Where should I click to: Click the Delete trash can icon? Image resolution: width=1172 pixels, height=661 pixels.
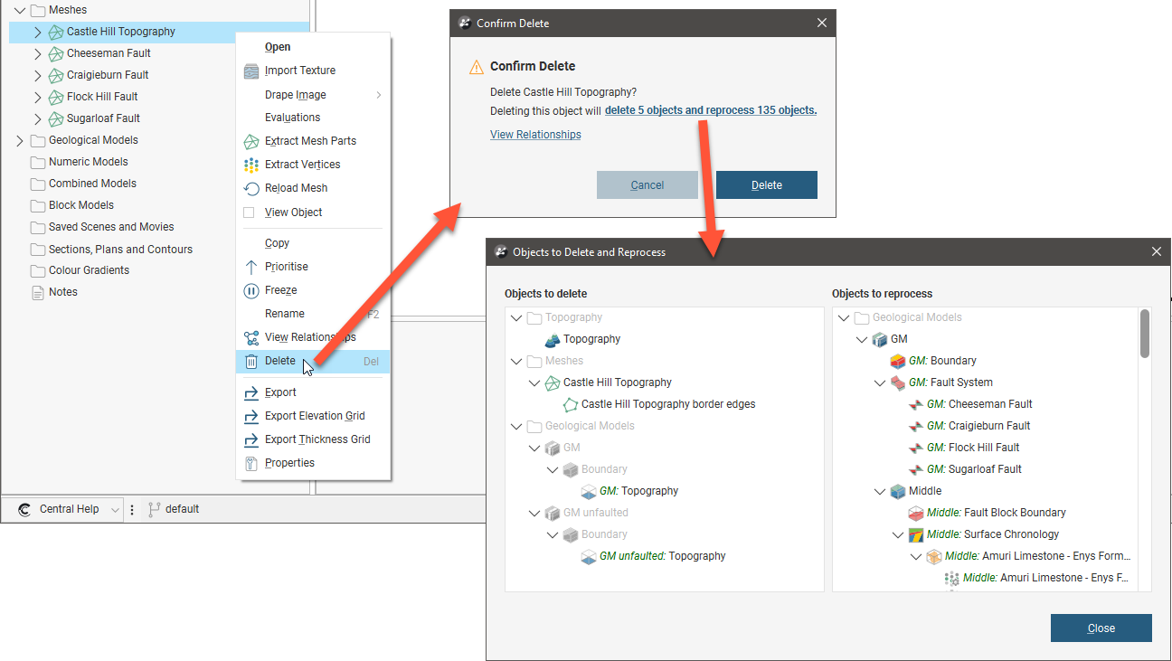click(x=251, y=361)
